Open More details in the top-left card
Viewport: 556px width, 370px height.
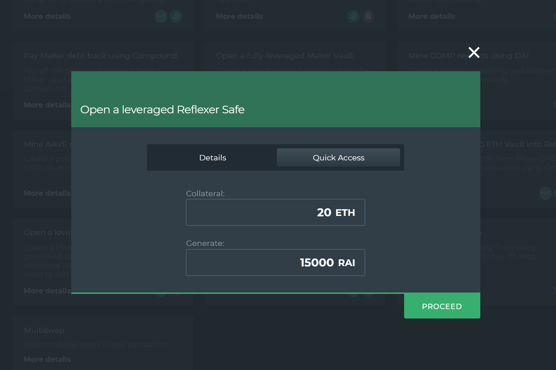click(47, 16)
